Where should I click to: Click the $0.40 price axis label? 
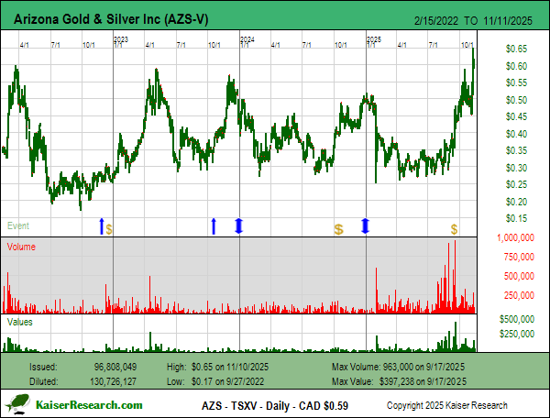516,134
